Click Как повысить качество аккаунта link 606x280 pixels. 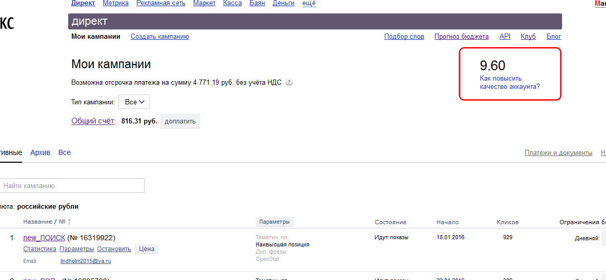click(x=510, y=82)
